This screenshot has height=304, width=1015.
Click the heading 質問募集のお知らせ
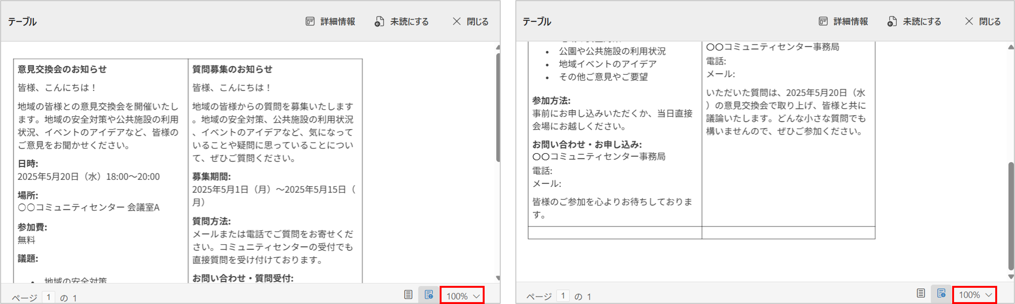[232, 69]
